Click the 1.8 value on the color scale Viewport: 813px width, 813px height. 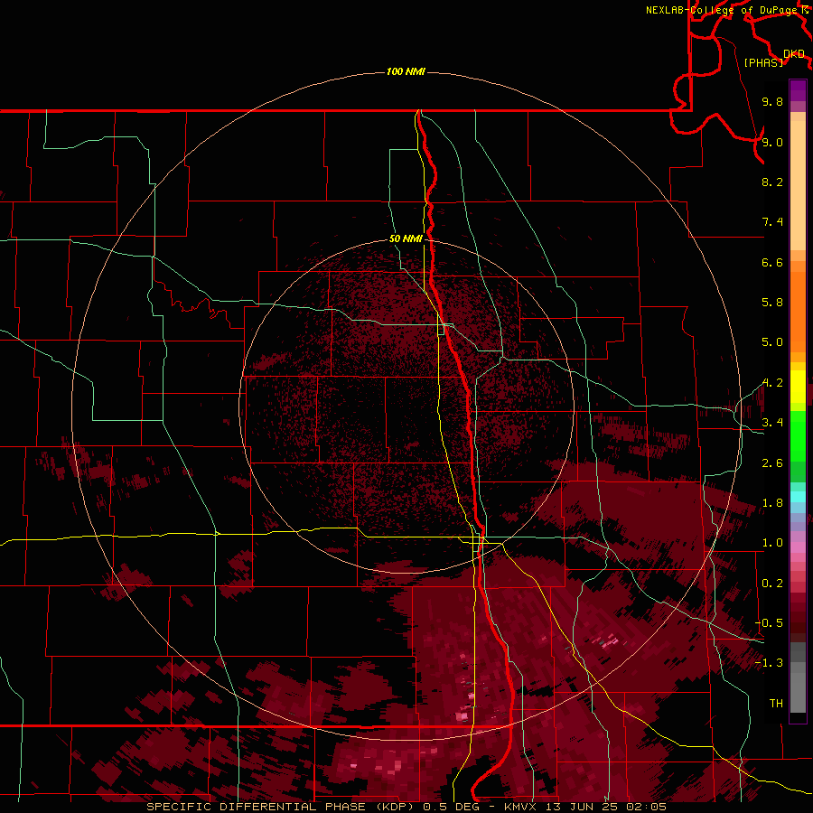tap(772, 503)
